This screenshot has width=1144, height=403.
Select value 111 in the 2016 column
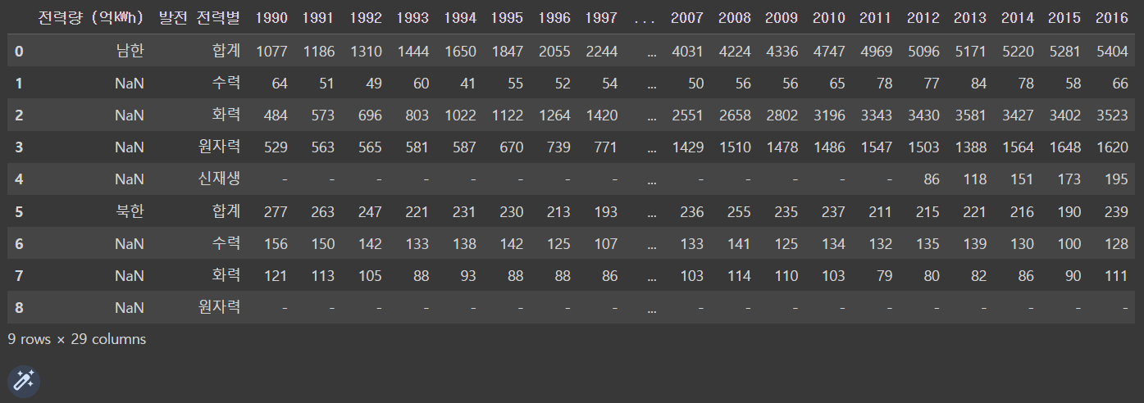click(1115, 276)
